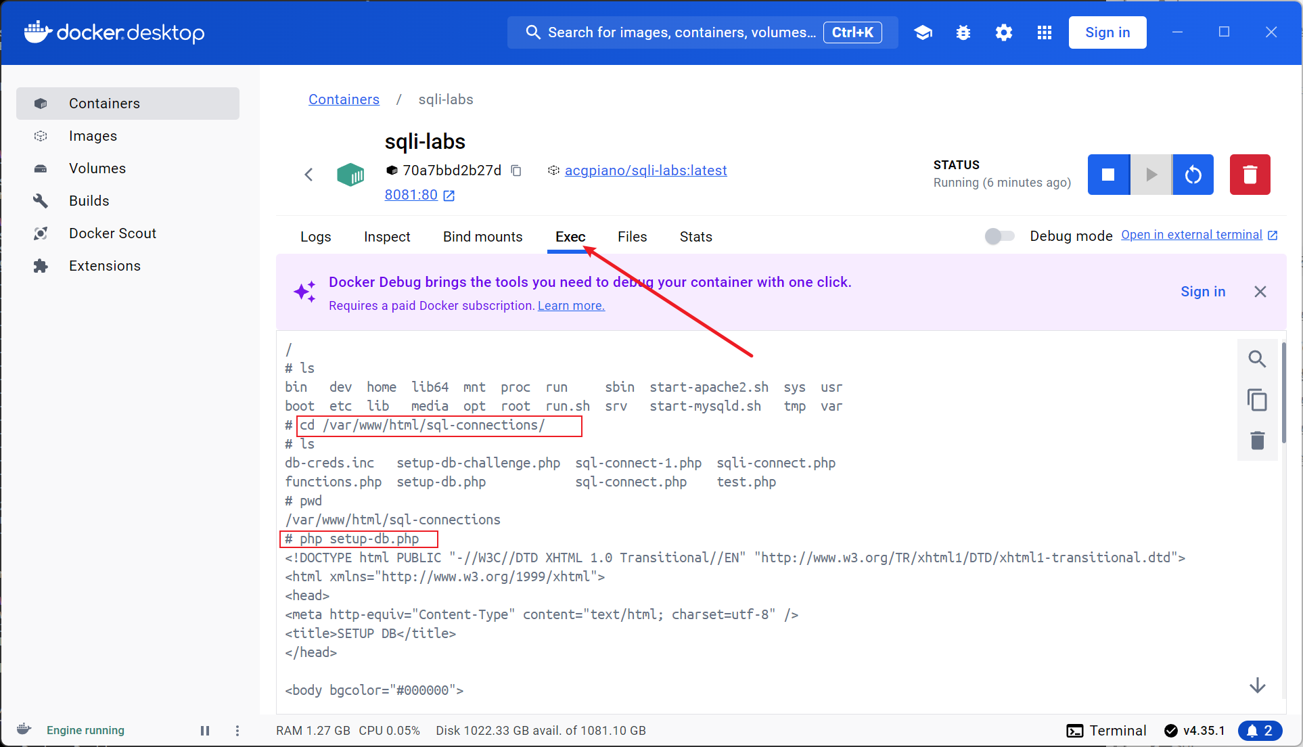Search within the terminal output
Image resolution: width=1303 pixels, height=747 pixels.
(x=1257, y=359)
